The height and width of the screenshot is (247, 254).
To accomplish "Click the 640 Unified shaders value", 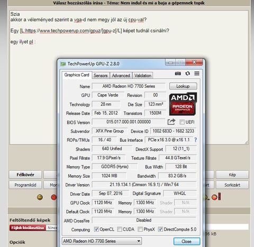I will point(112,149).
